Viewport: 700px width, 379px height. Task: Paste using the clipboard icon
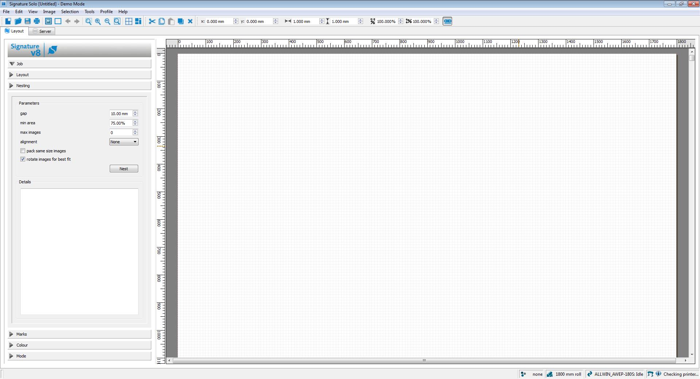[171, 21]
